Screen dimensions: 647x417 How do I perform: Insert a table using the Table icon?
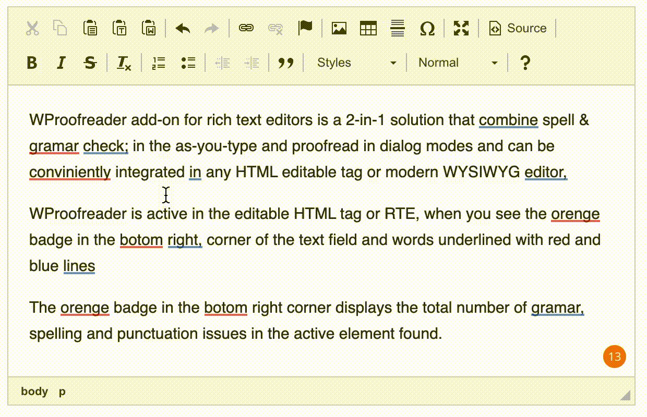point(368,28)
